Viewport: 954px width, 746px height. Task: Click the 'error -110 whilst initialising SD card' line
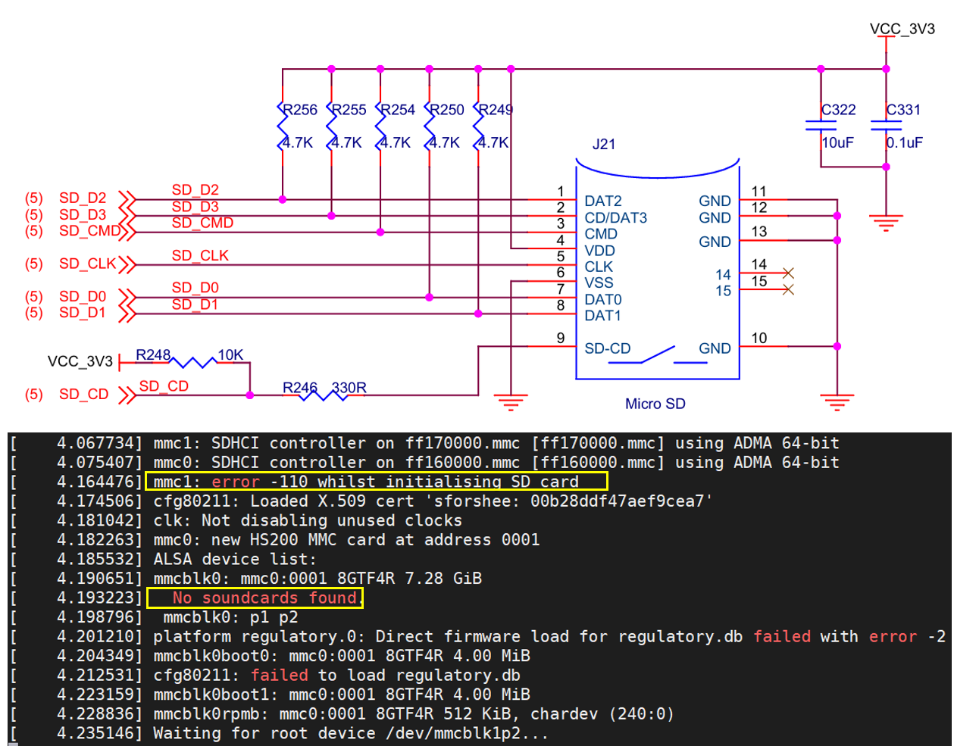click(x=366, y=482)
